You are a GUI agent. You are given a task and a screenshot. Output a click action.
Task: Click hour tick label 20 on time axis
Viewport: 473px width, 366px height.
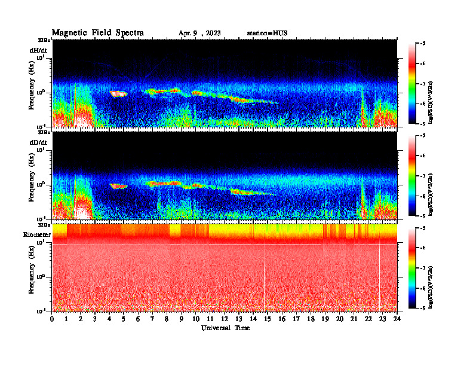(340, 319)
